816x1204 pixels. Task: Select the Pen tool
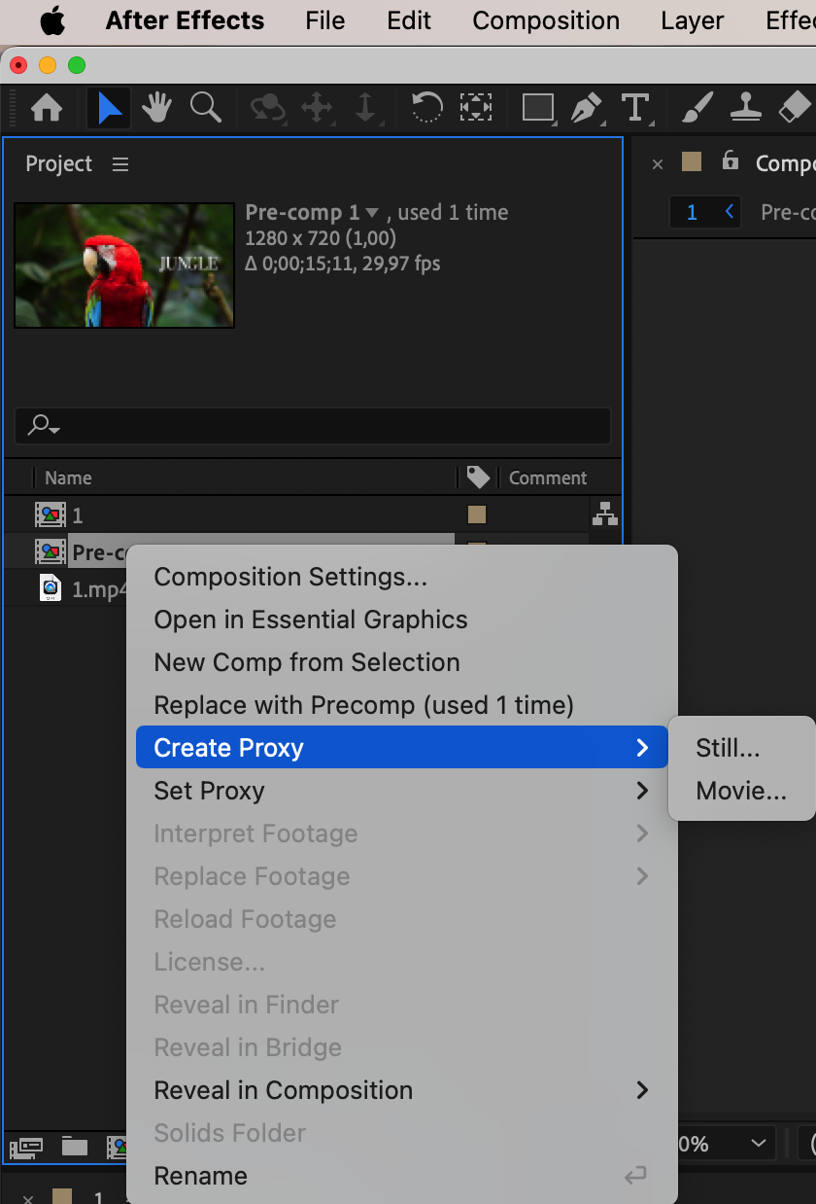586,107
